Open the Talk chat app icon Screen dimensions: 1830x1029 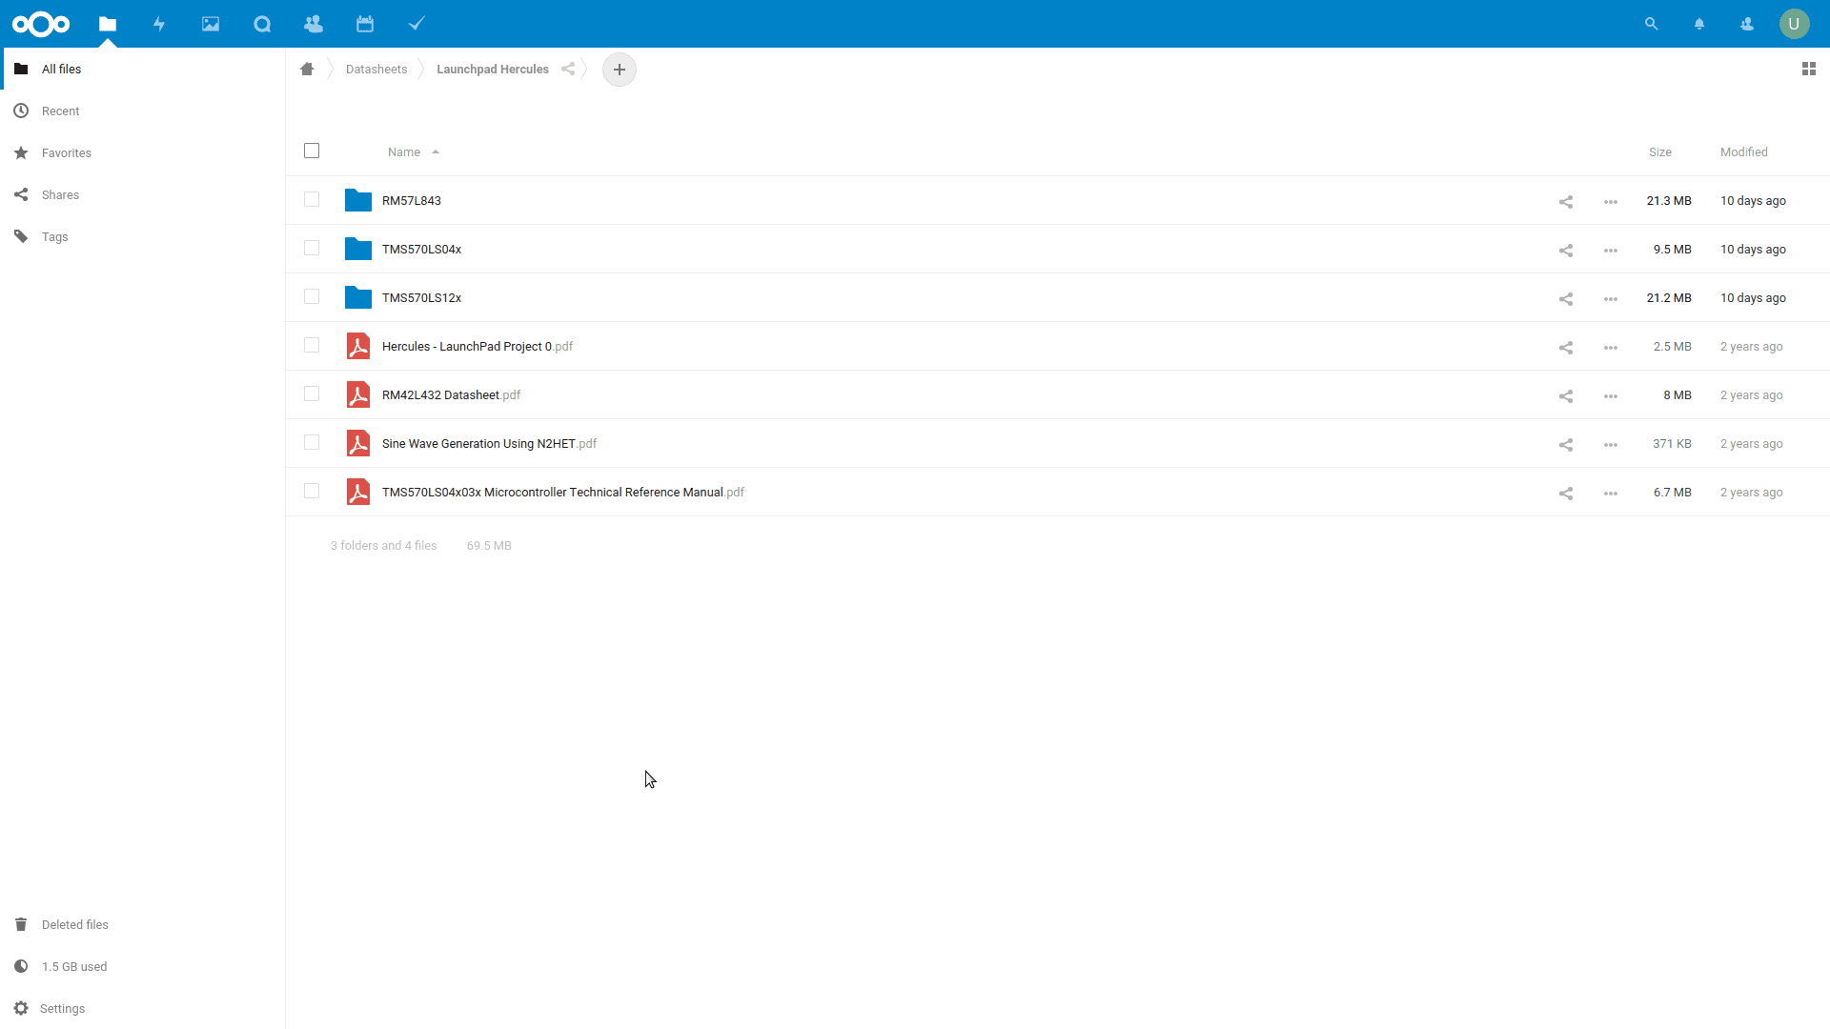click(x=262, y=24)
